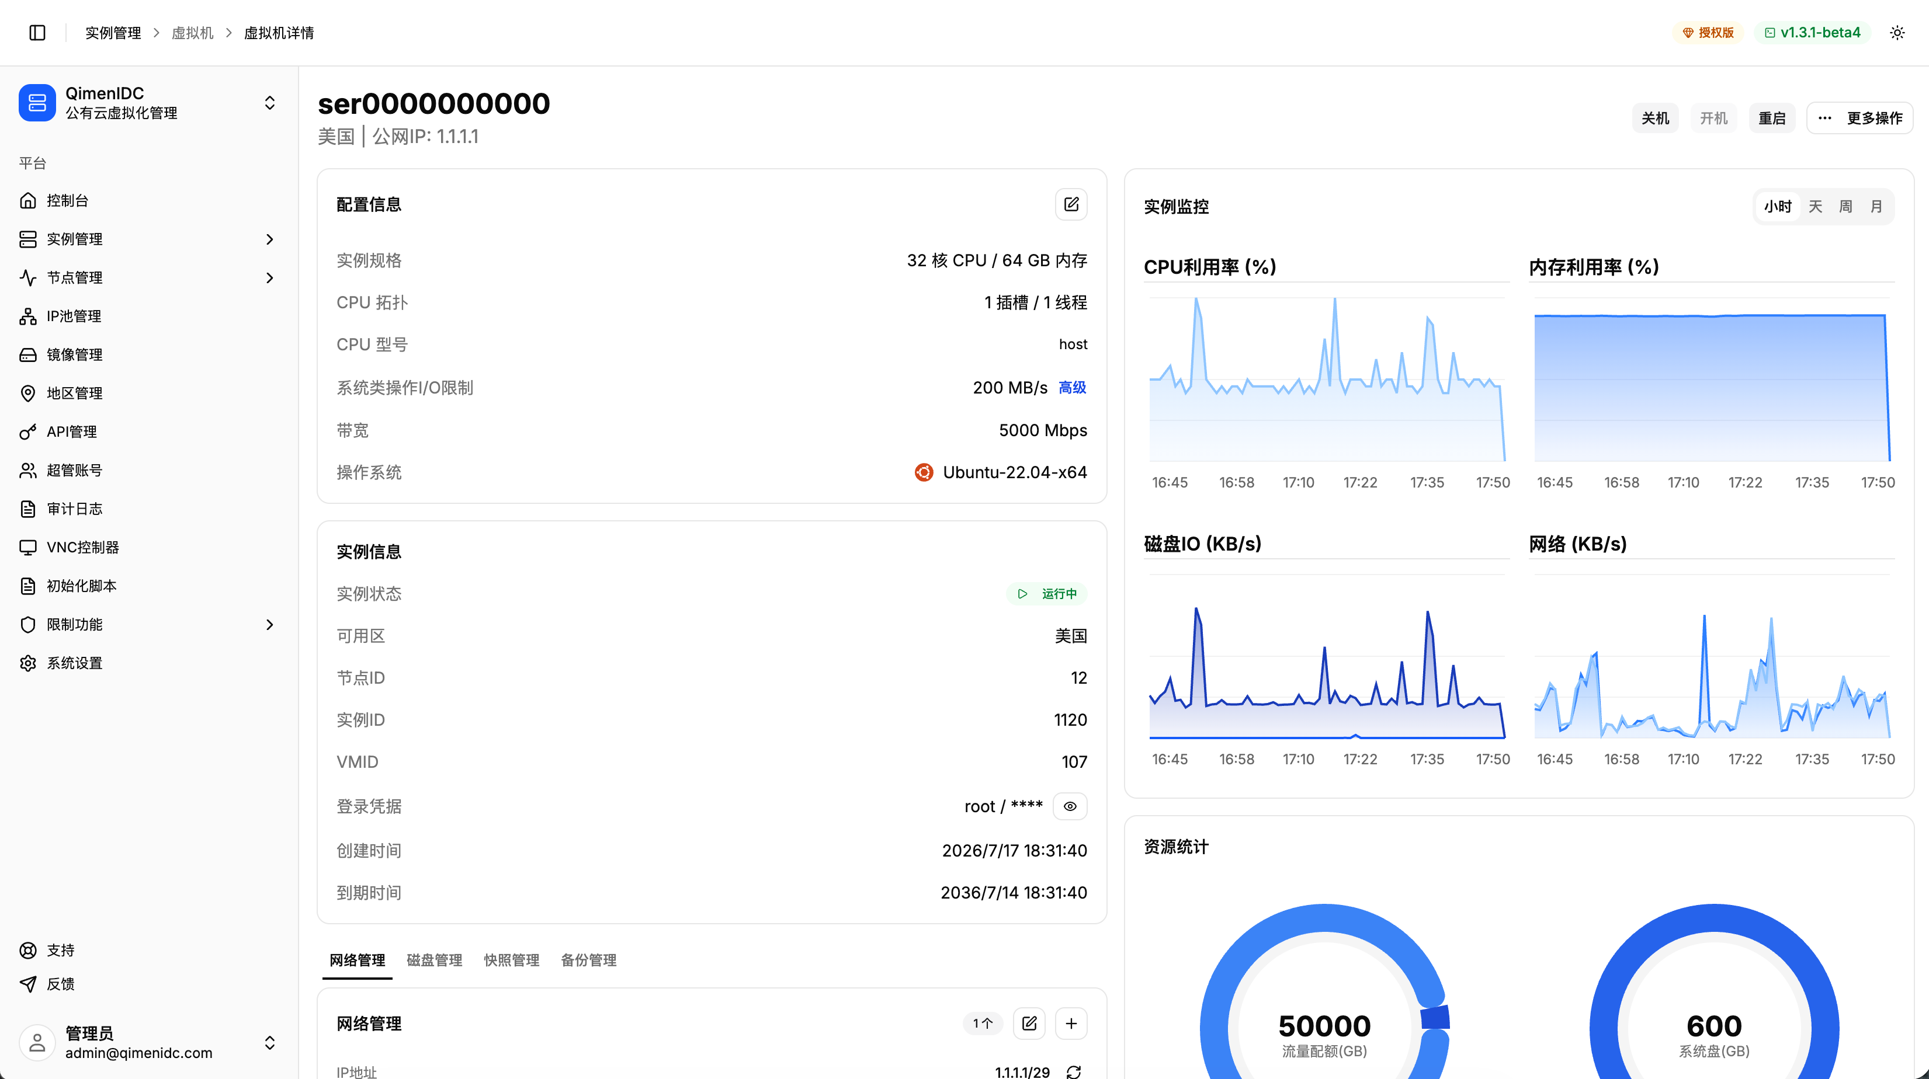1929x1079 pixels.
Task: Click the 实例ID value 1120
Action: click(x=1070, y=720)
